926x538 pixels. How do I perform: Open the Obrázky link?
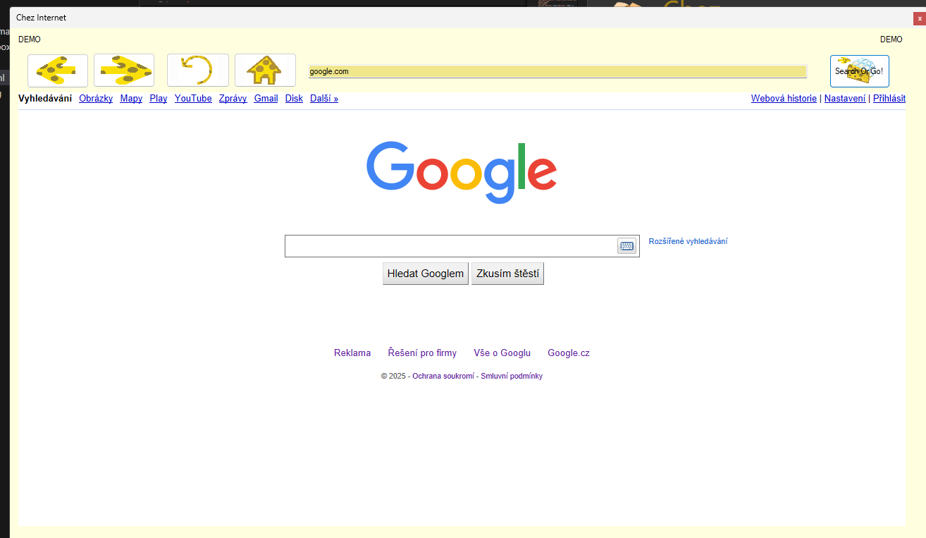click(x=96, y=99)
